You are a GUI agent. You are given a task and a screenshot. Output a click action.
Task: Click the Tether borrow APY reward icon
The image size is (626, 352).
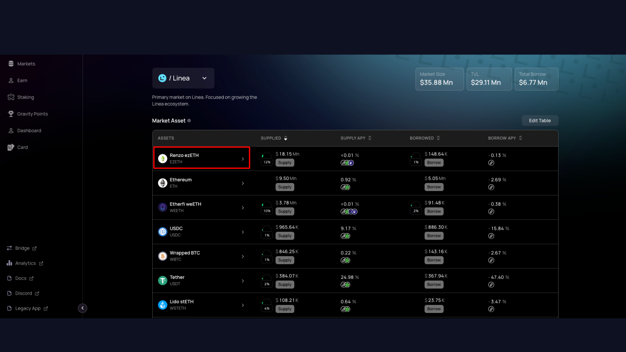pos(491,285)
